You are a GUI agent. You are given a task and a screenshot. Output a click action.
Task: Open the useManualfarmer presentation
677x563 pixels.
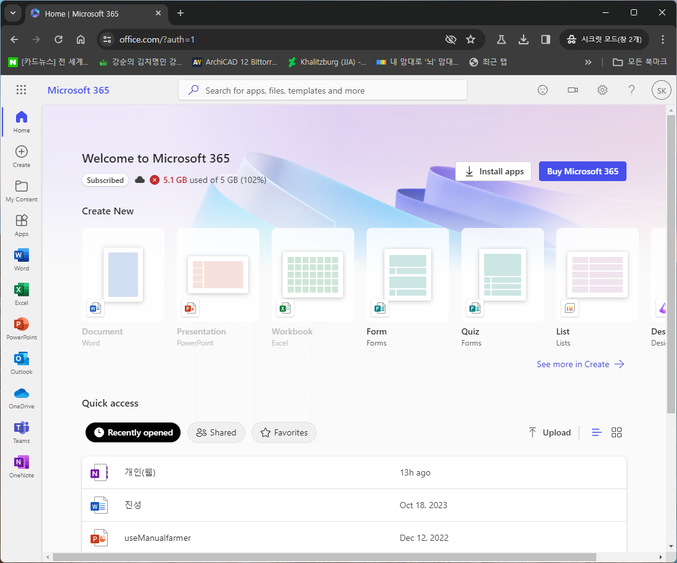point(354,538)
